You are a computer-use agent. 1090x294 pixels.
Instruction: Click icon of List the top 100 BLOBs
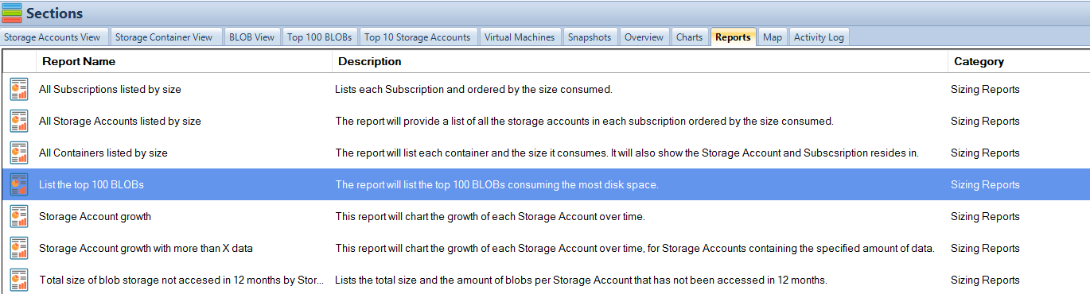point(18,184)
